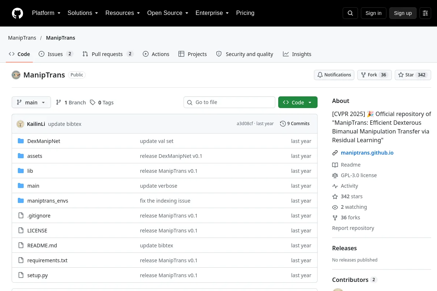Click the DexManipNet folder icon
This screenshot has height=291, width=437.
[x=21, y=141]
